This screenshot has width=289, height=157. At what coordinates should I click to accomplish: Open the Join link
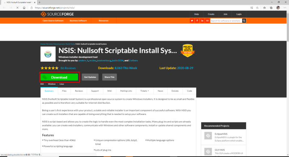pos(225,14)
